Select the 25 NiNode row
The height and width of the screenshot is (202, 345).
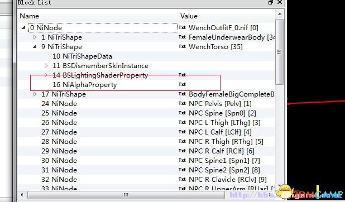pos(59,113)
